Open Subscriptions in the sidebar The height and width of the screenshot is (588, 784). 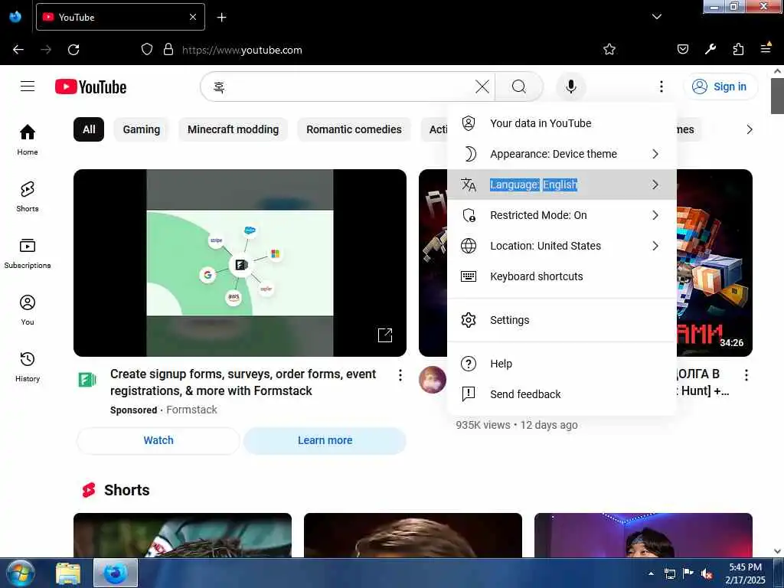tap(28, 253)
